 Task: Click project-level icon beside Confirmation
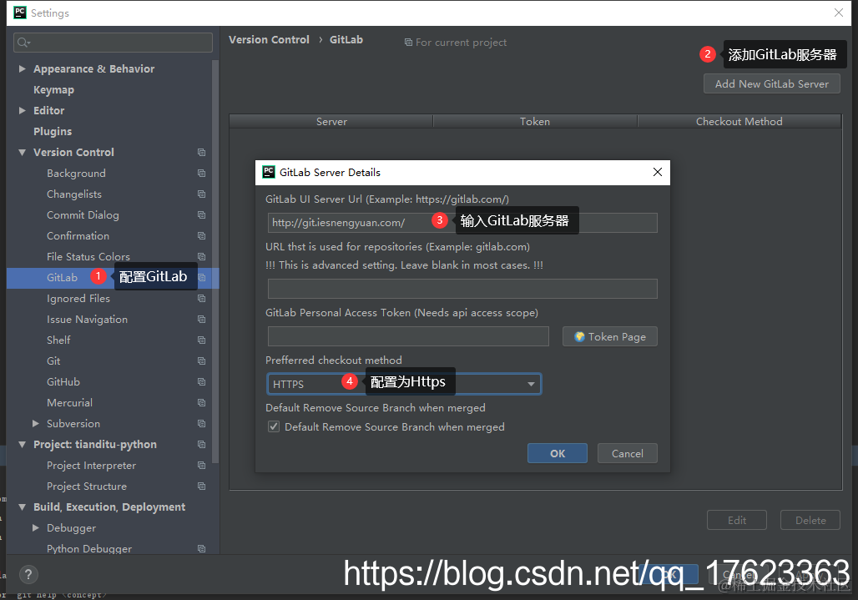point(201,235)
